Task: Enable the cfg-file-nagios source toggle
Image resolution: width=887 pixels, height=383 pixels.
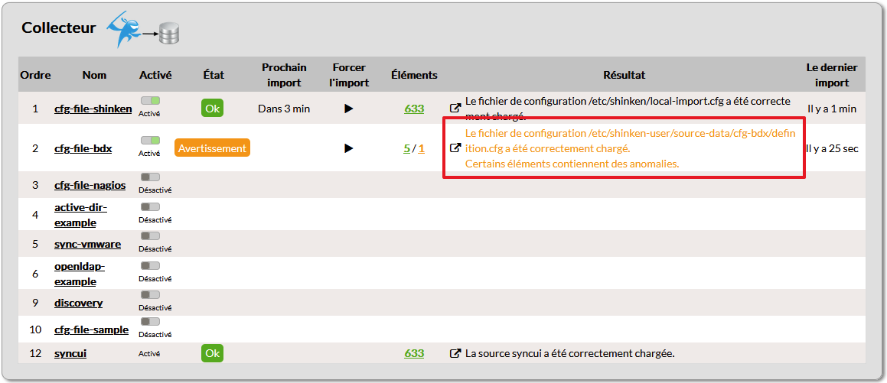Action: tap(150, 177)
